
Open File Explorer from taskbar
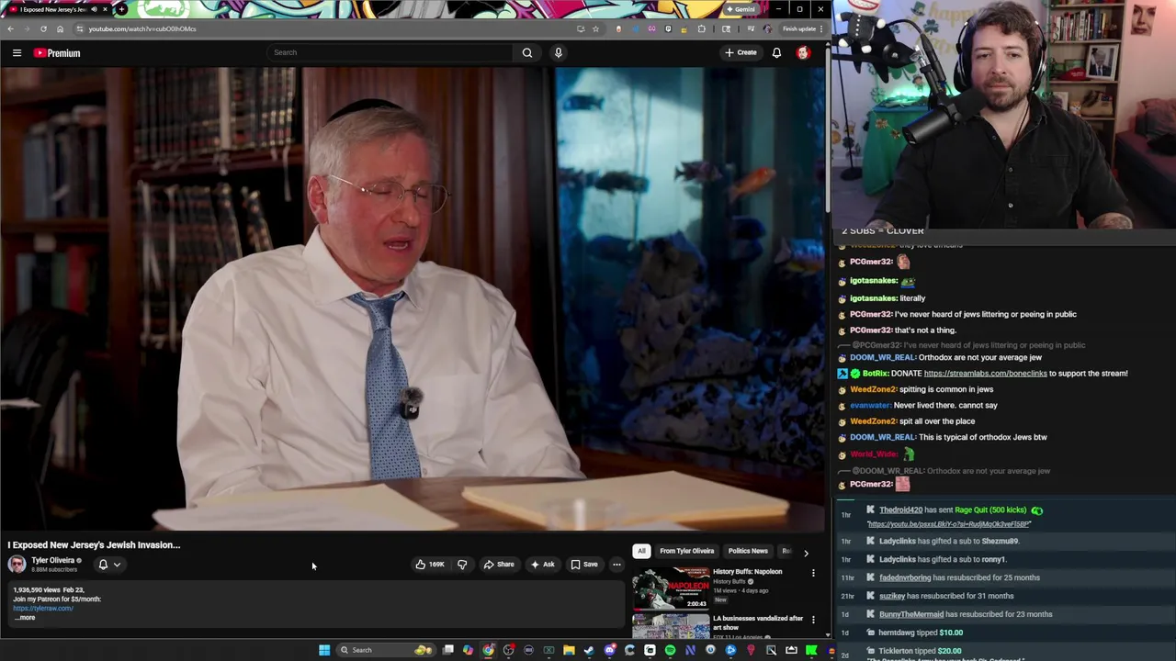click(x=569, y=650)
